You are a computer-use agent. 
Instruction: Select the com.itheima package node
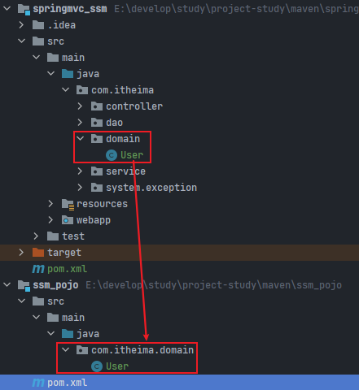122,90
